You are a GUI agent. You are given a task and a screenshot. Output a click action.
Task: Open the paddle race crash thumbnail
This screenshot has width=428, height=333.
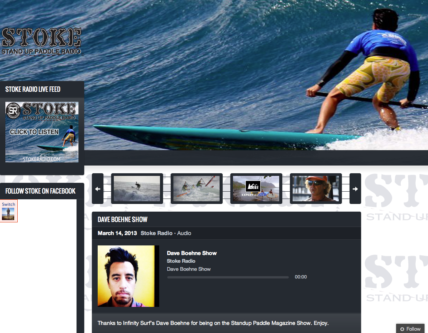pyautogui.click(x=197, y=189)
